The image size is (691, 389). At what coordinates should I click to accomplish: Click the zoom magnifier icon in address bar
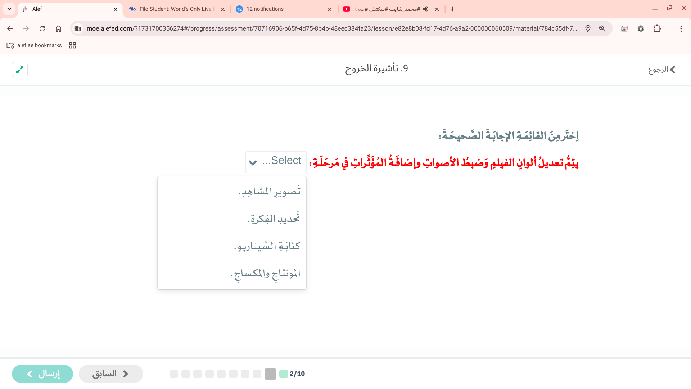(602, 29)
